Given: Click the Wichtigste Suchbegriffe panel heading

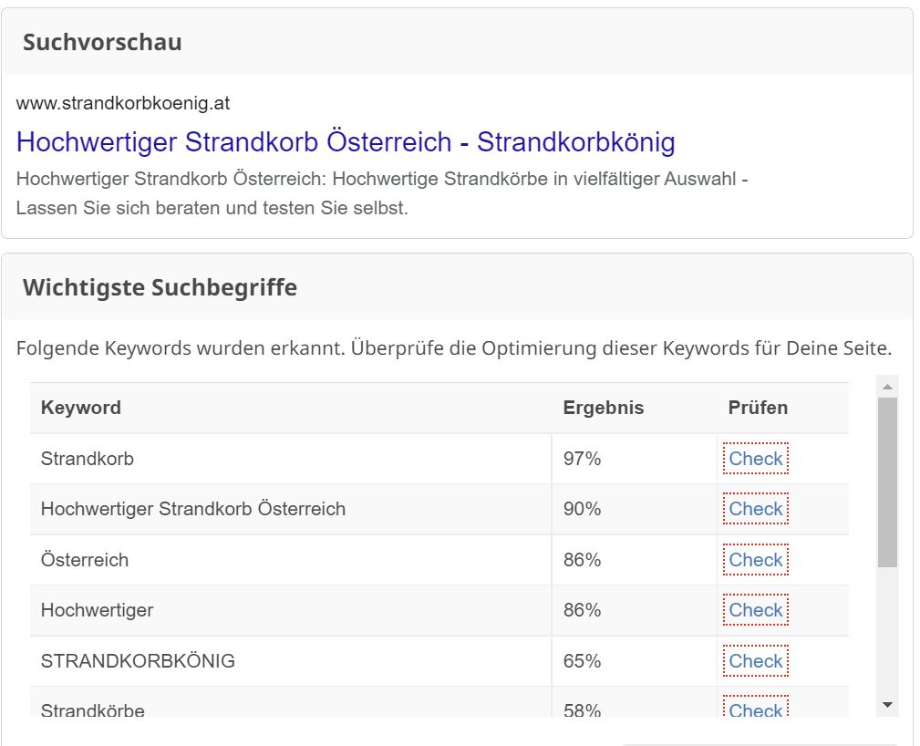Looking at the screenshot, I should (160, 287).
